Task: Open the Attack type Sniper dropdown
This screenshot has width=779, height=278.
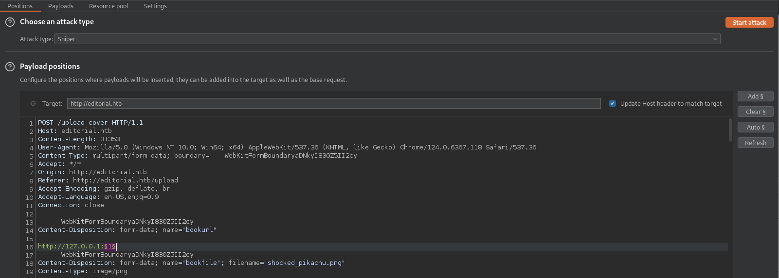Action: (387, 39)
